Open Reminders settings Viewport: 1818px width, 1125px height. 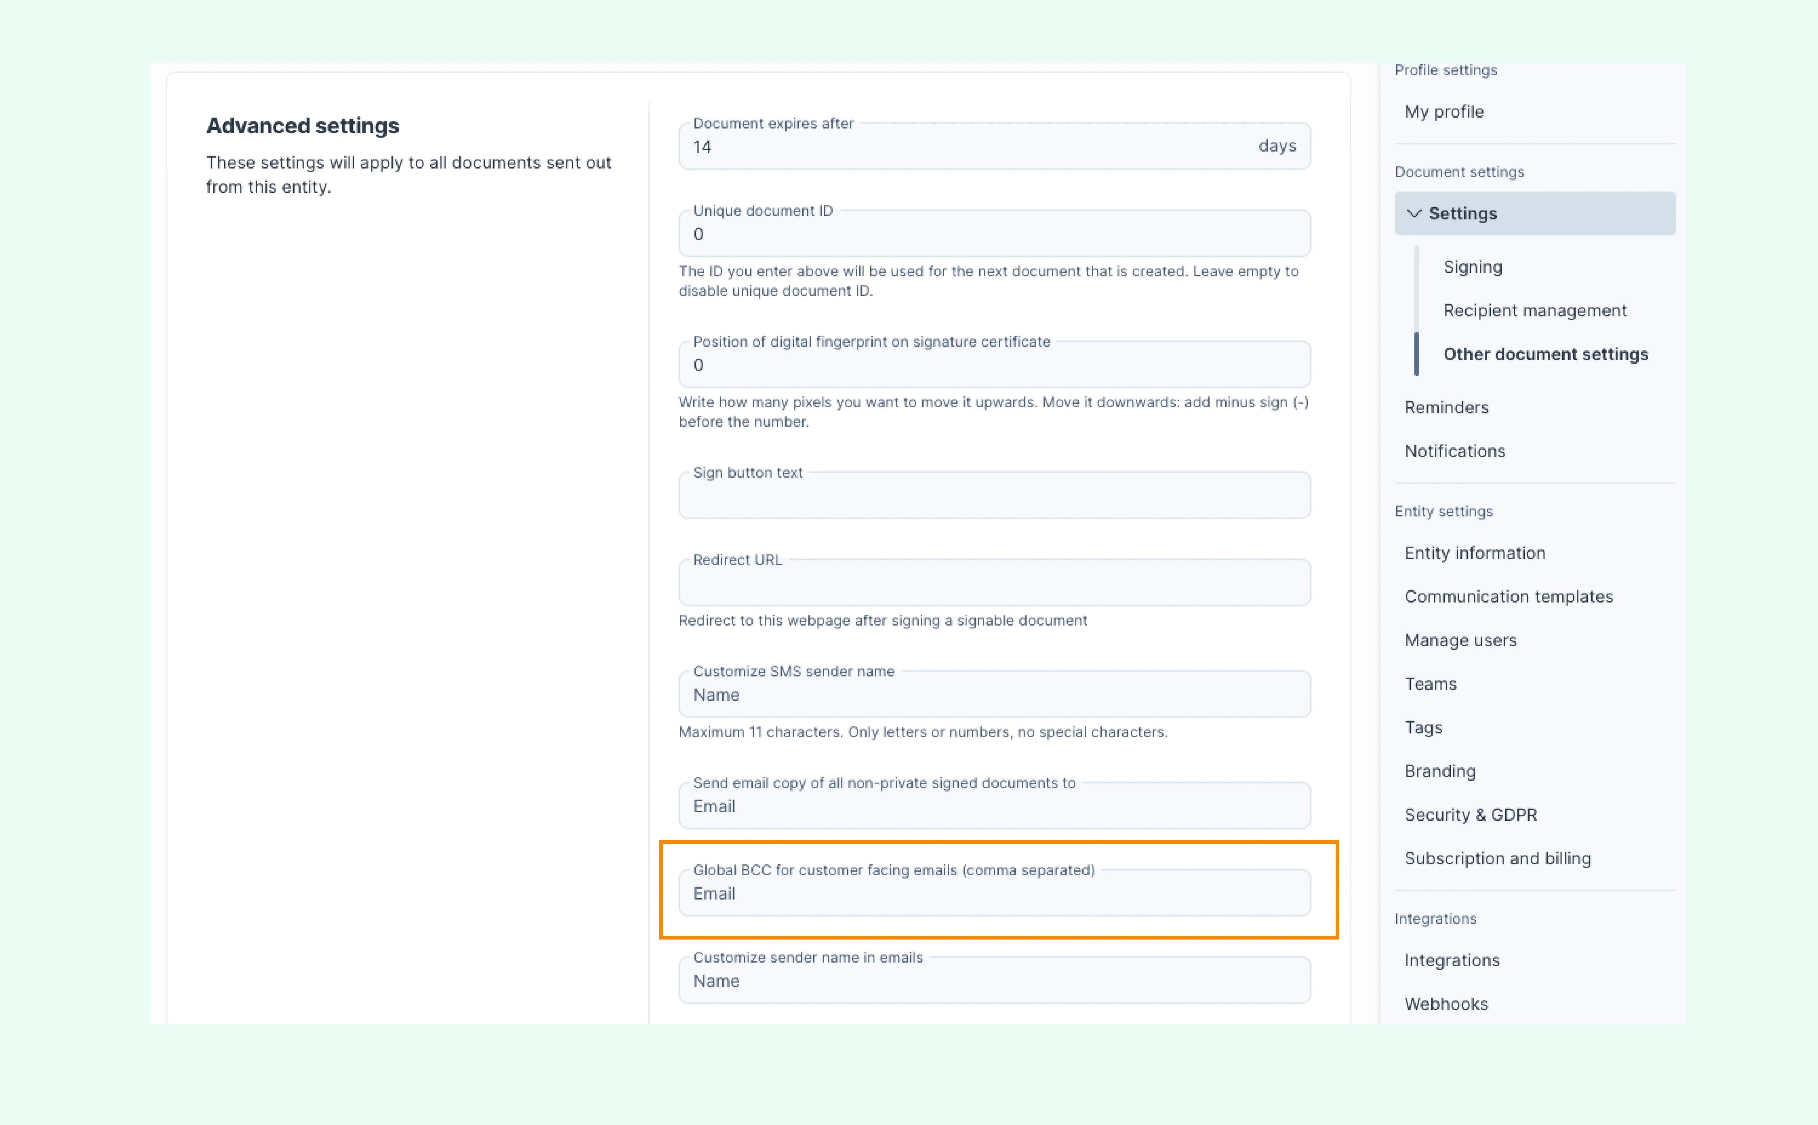click(1446, 408)
